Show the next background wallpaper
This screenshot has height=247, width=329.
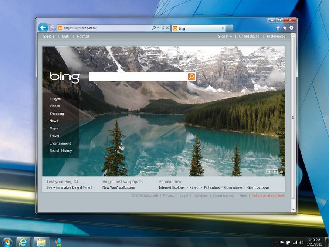click(275, 171)
